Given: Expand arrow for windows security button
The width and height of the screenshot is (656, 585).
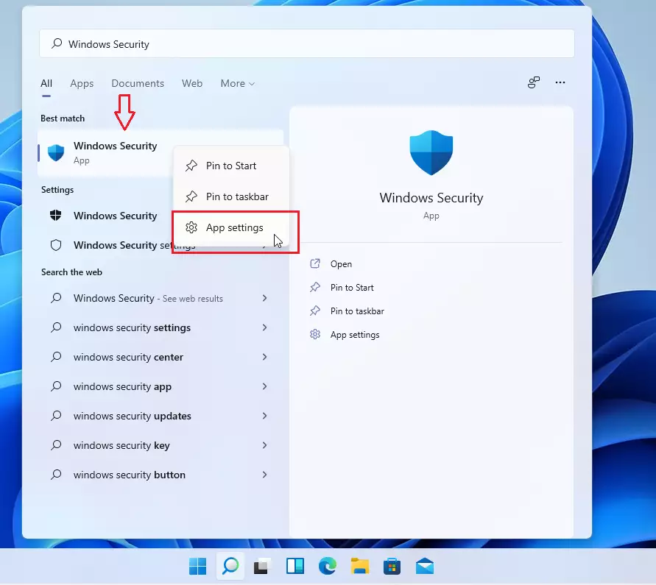Looking at the screenshot, I should (264, 475).
